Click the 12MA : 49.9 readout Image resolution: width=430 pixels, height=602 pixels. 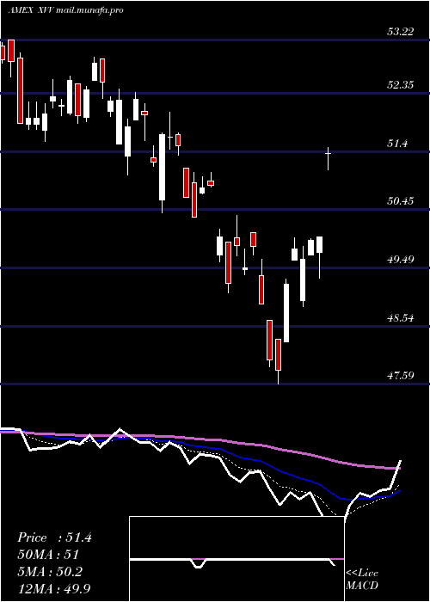[x=53, y=588]
